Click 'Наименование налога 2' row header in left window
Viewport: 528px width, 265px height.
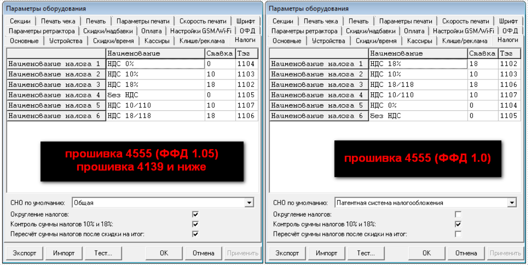point(56,74)
